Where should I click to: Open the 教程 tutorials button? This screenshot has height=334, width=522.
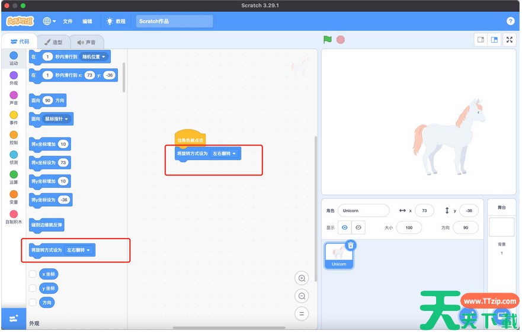pyautogui.click(x=116, y=21)
